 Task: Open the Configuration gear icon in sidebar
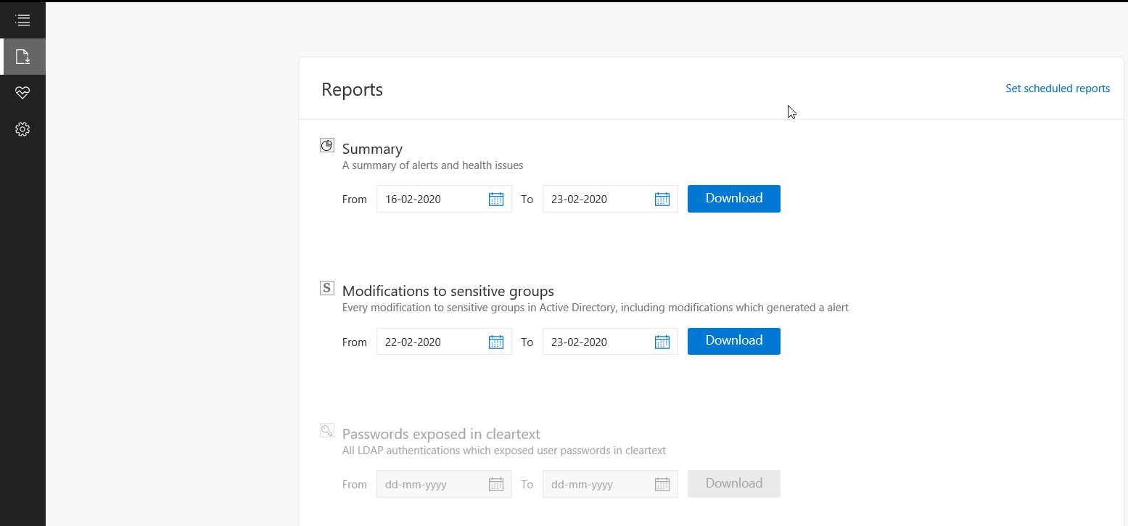point(22,129)
